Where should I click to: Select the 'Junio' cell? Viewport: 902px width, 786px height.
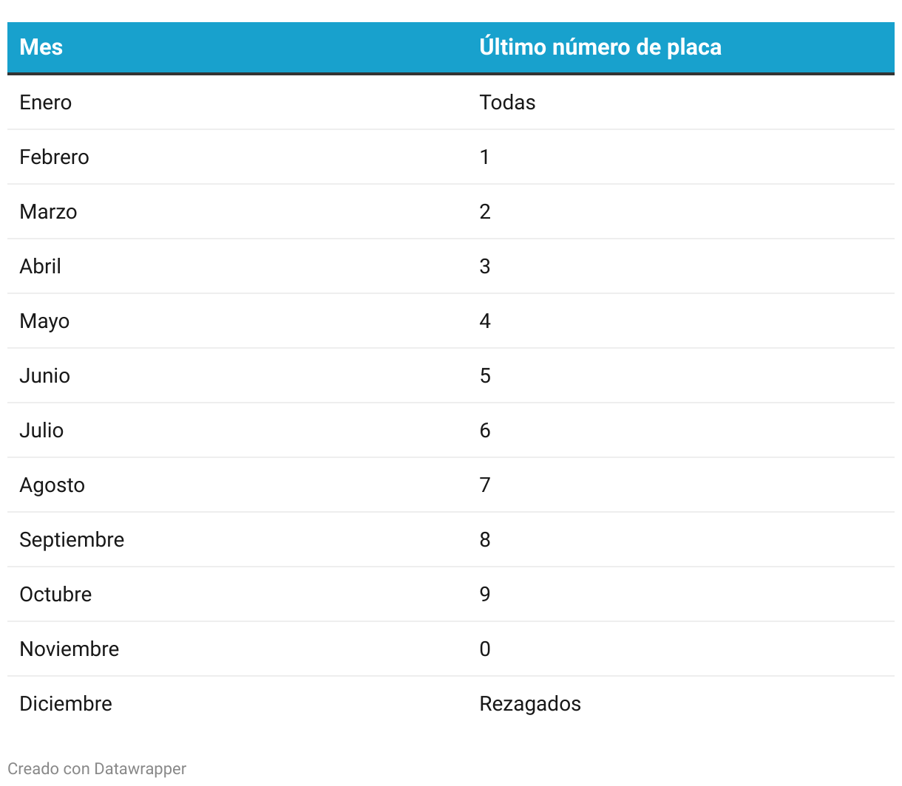(45, 375)
